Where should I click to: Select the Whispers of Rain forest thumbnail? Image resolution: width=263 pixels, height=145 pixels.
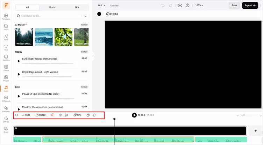[24, 37]
